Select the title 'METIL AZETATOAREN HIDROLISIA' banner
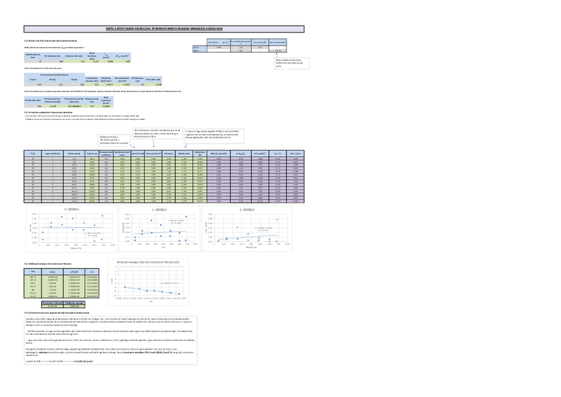This screenshot has height=397, width=561. [164, 29]
